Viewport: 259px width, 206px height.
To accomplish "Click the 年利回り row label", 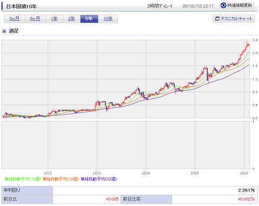I will point(27,190).
